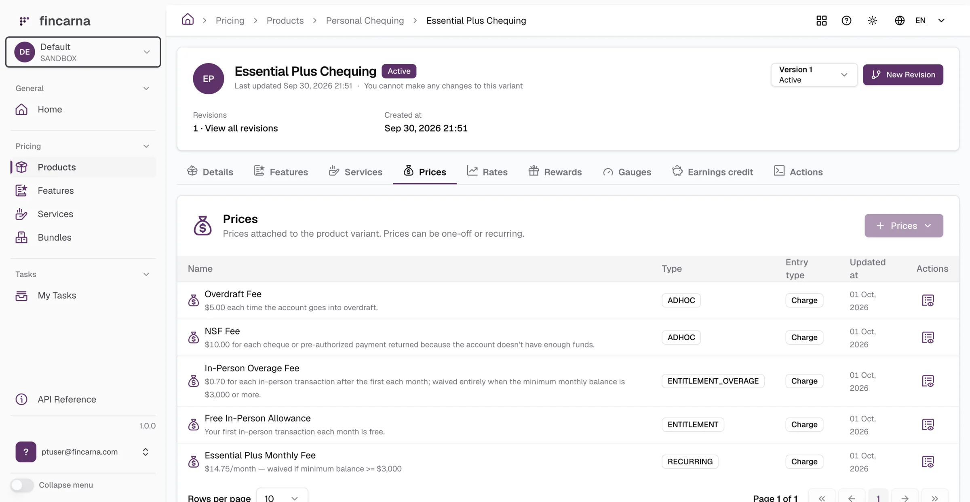Screen dimensions: 970x502
Task: Open the EN language dropdown
Action: (930, 21)
